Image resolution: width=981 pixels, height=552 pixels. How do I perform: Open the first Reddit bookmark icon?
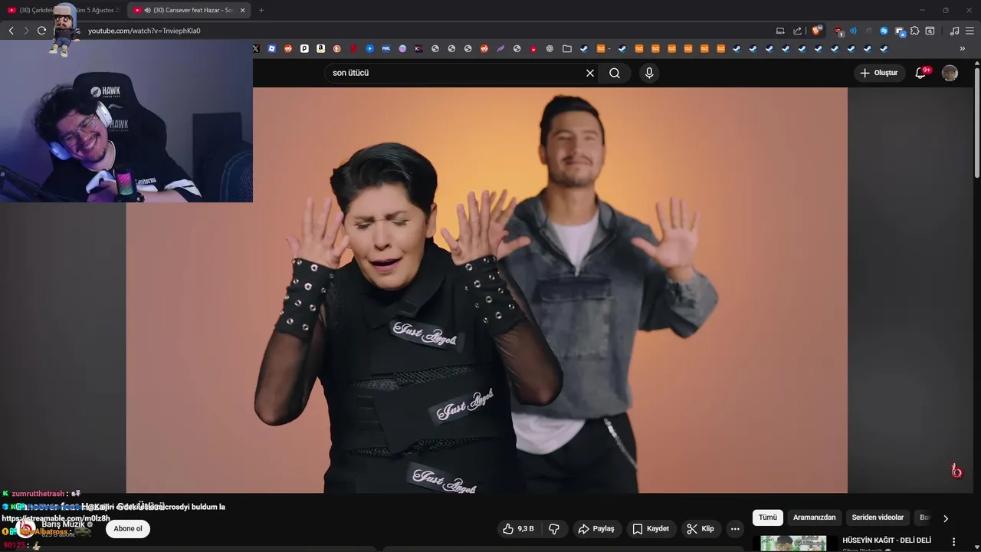click(288, 48)
